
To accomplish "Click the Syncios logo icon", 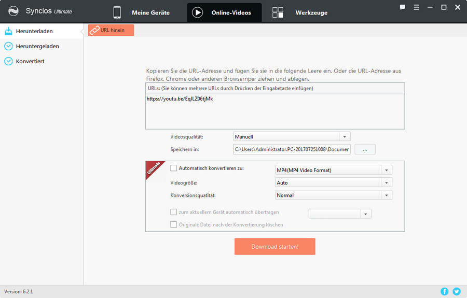I will tap(13, 11).
